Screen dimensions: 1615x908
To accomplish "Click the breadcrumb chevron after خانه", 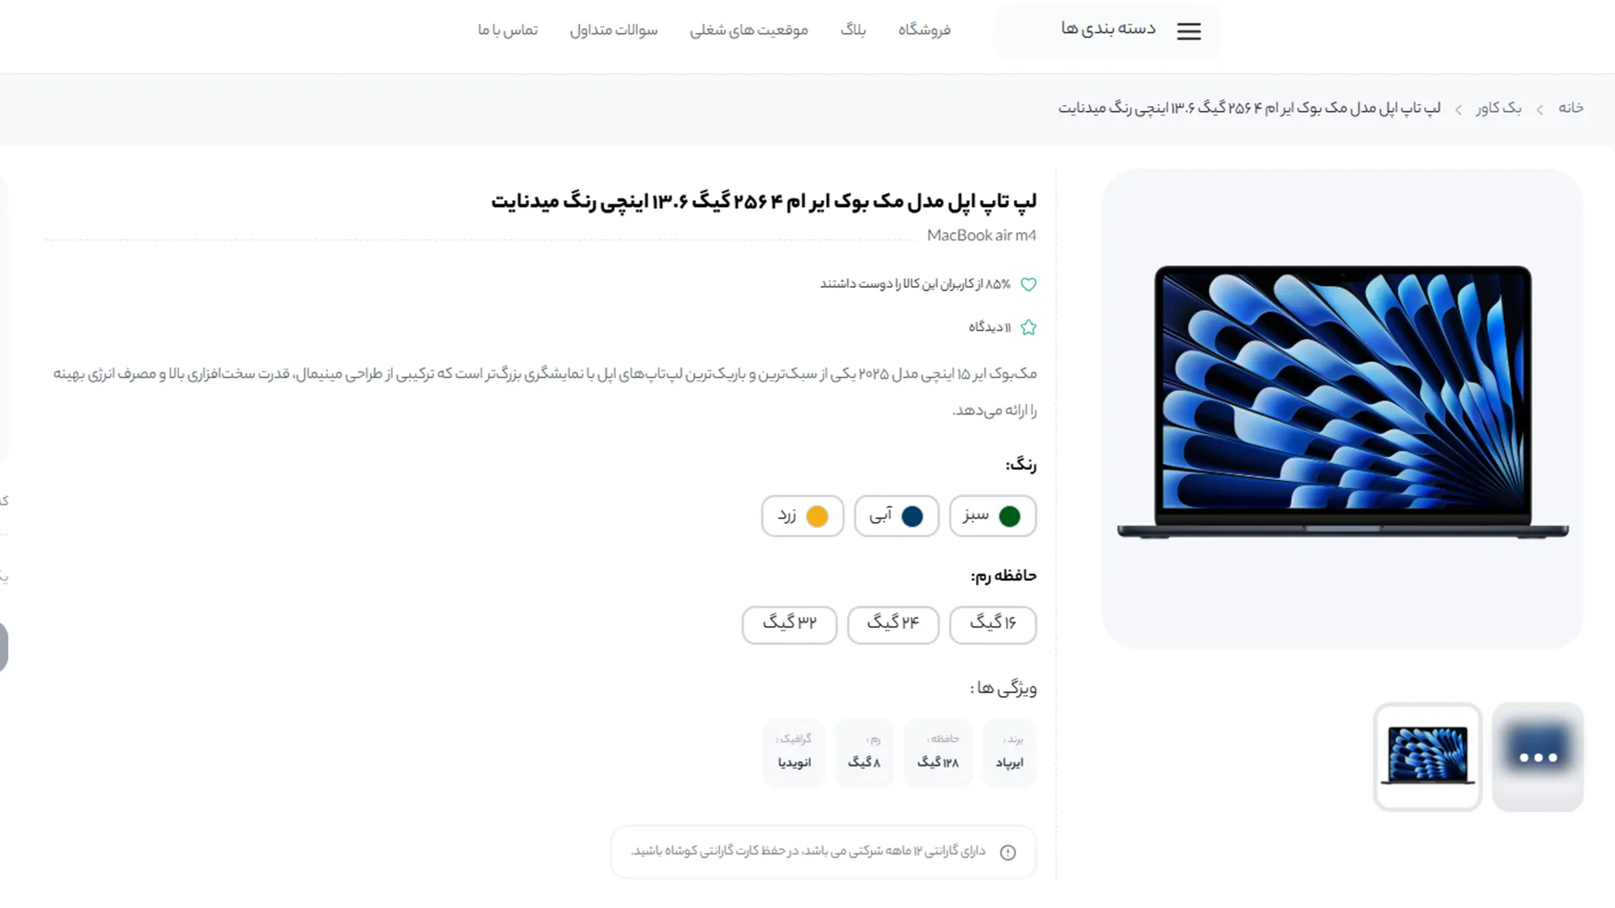I will [1539, 109].
